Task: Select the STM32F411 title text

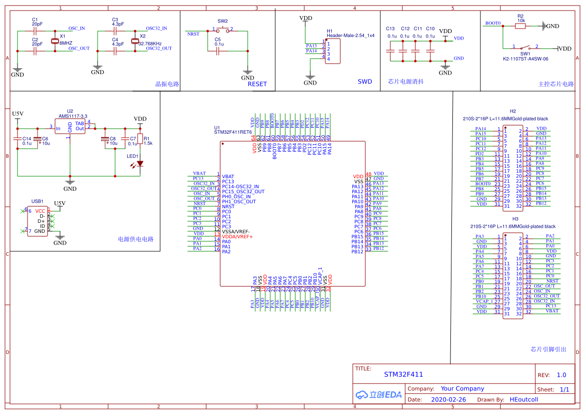Action: pyautogui.click(x=404, y=374)
